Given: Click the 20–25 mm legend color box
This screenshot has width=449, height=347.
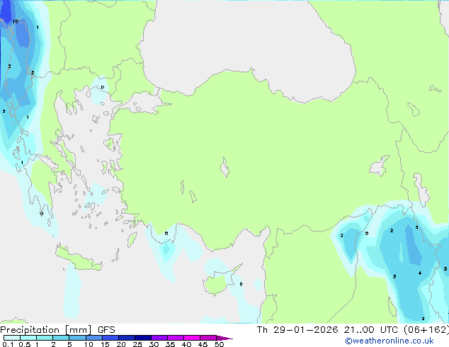Looking at the screenshot, I should click(126, 338).
